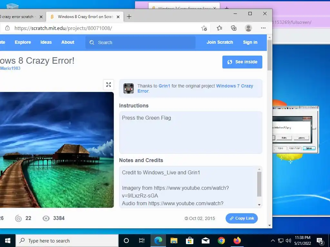Open Task View on the taskbar
This screenshot has height=247, width=330.
[142, 241]
